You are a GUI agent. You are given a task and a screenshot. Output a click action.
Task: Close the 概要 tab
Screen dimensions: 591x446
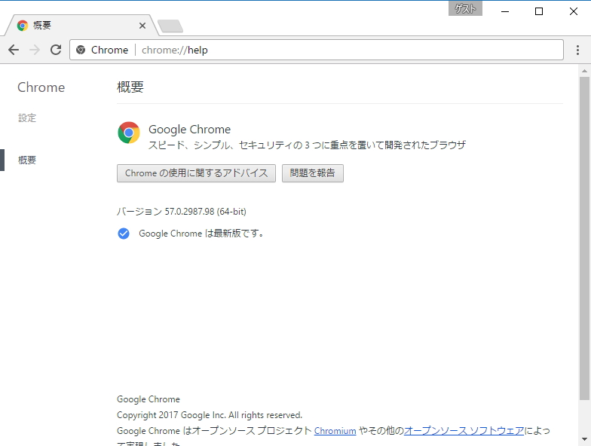pyautogui.click(x=142, y=26)
